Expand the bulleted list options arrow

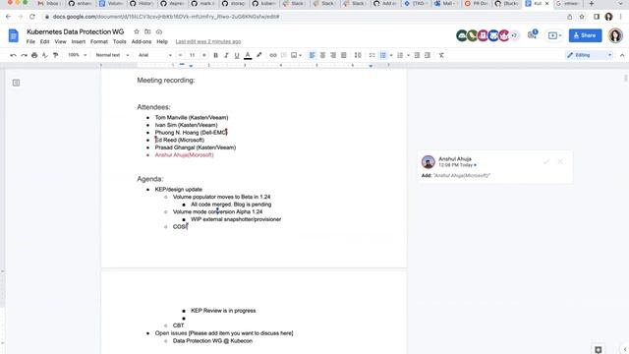pos(391,55)
